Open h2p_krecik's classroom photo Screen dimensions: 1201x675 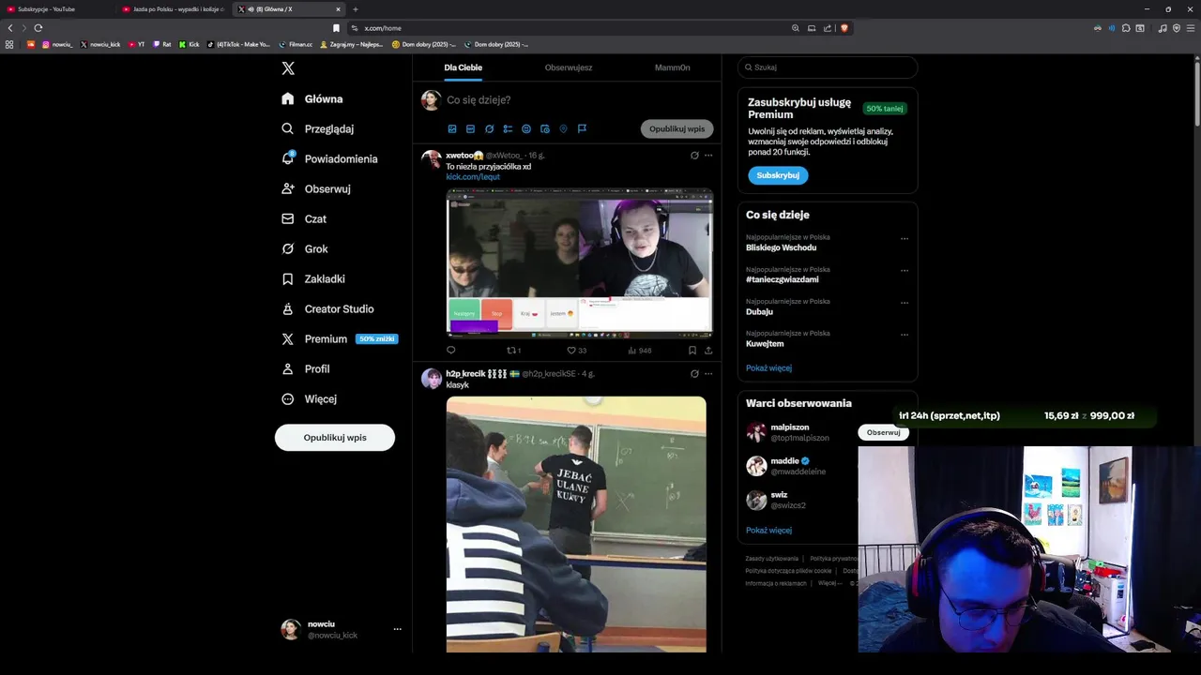tap(576, 524)
